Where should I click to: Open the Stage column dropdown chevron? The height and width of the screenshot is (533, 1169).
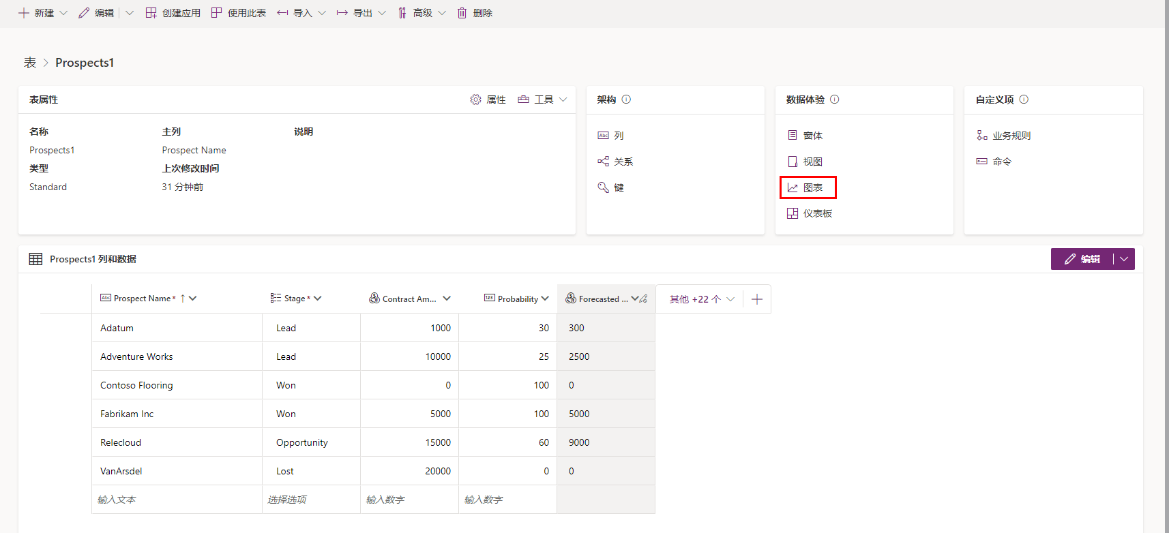[318, 299]
